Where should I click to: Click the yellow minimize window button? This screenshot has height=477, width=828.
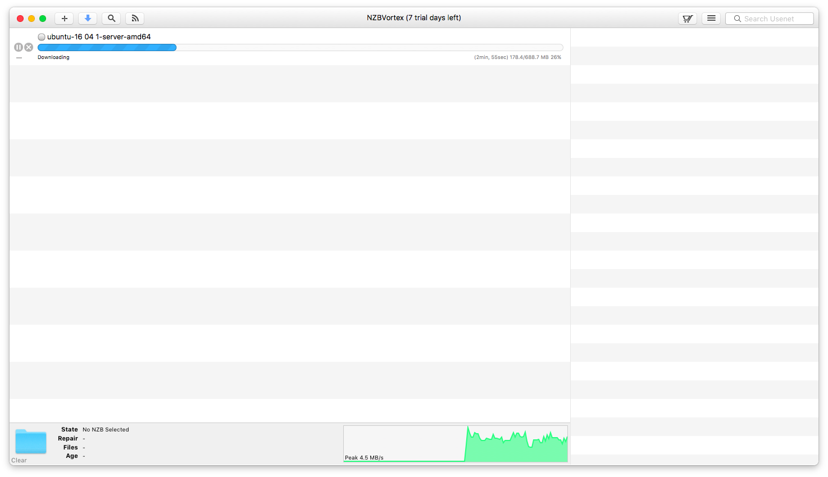click(x=31, y=19)
